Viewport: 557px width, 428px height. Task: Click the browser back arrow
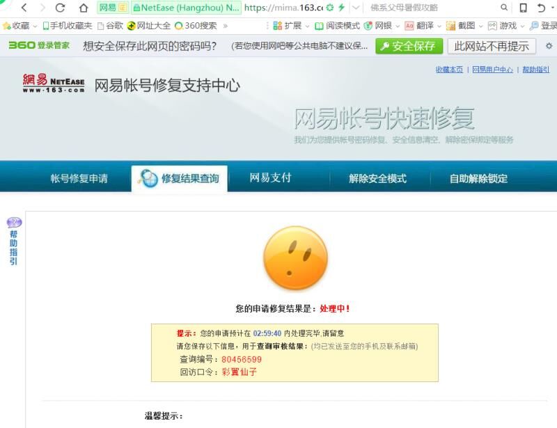24,8
